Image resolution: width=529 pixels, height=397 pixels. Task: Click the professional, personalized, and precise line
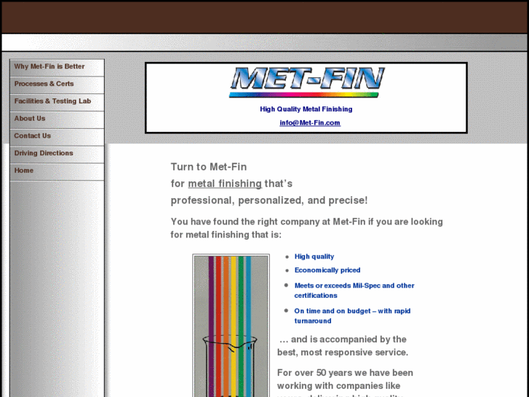269,200
